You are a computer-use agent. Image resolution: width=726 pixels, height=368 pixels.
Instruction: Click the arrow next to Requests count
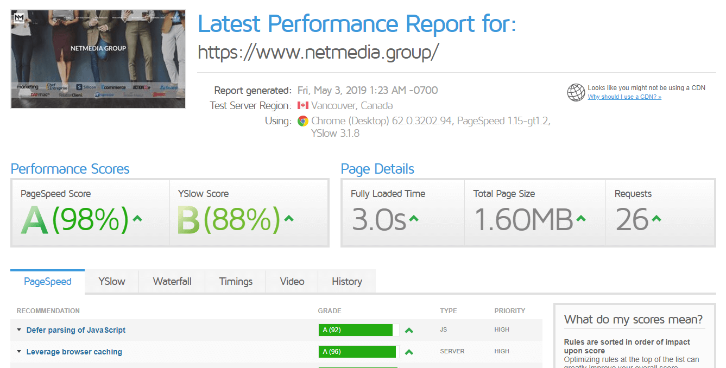pyautogui.click(x=656, y=219)
